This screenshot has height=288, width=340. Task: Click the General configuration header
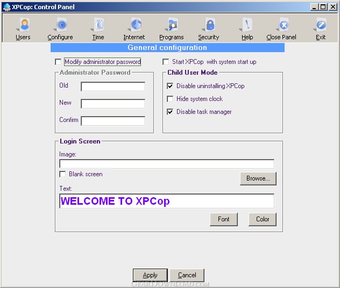click(167, 47)
